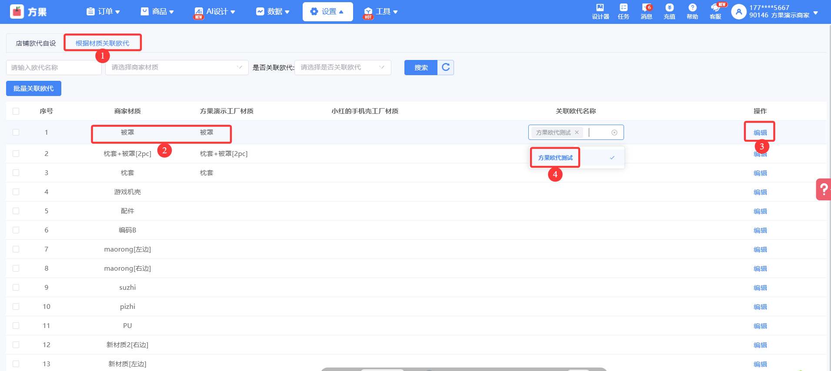Focus the 请输入欧代名称 input field
The width and height of the screenshot is (831, 371).
click(x=53, y=67)
